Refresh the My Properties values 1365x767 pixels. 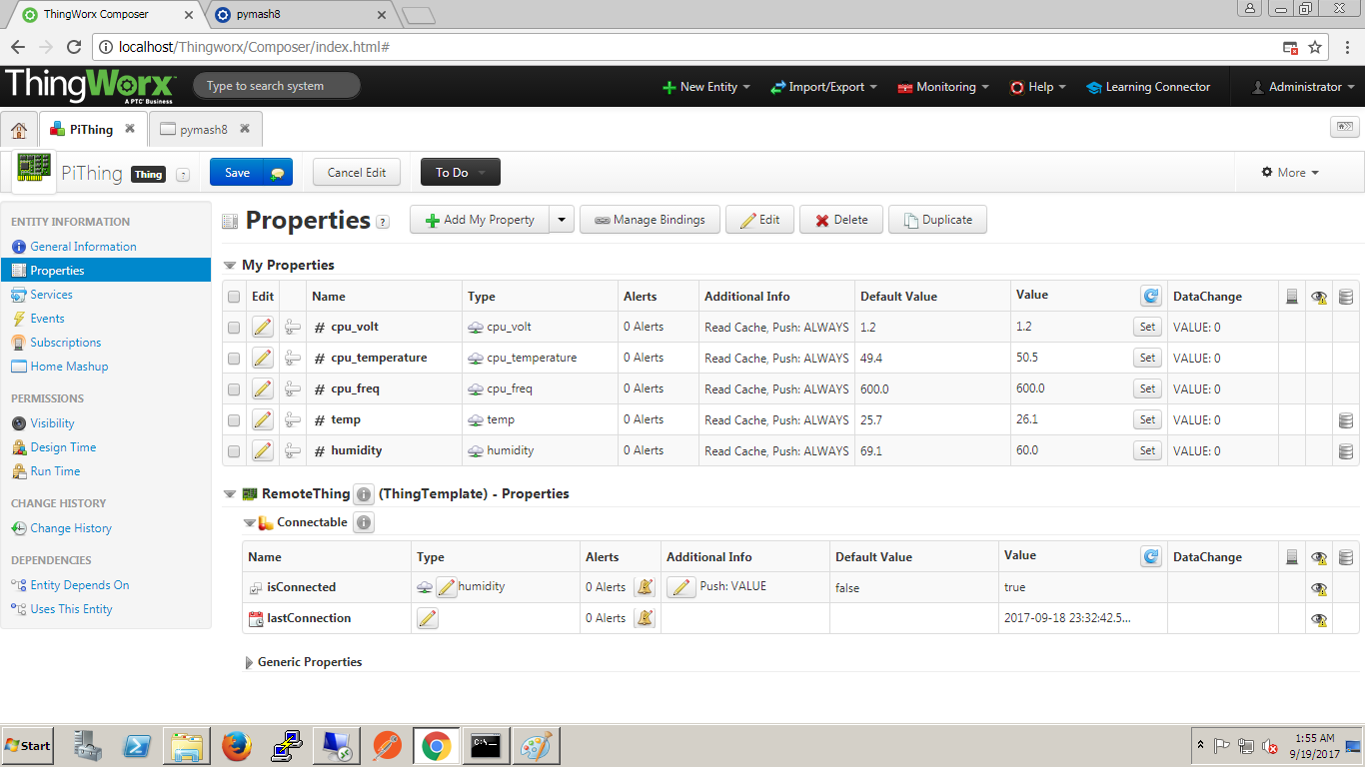click(1151, 296)
